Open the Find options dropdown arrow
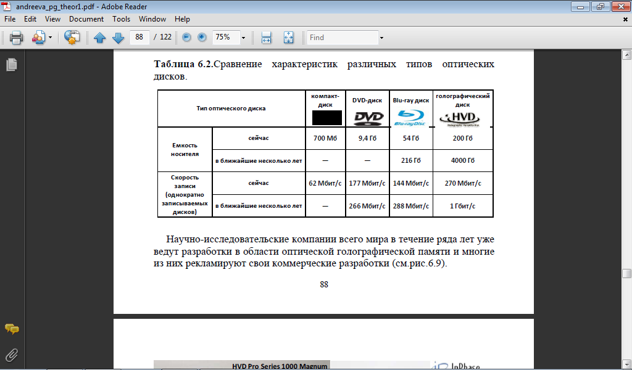 [x=381, y=38]
